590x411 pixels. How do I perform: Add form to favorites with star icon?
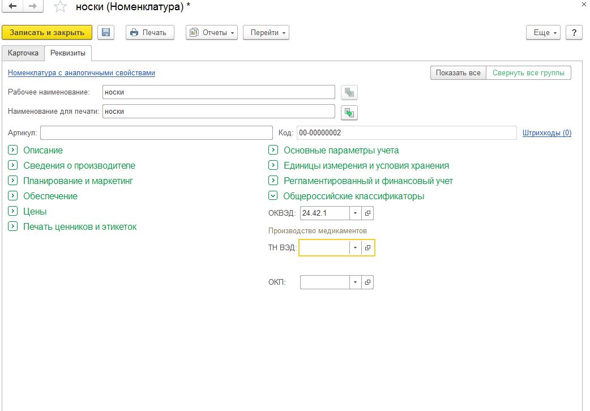point(59,7)
